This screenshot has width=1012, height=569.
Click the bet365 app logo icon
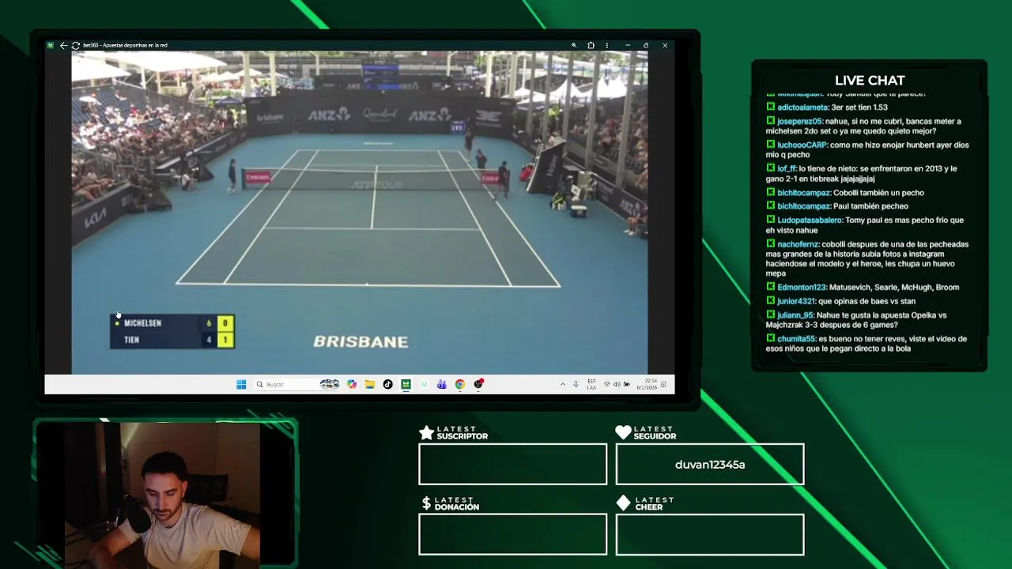pos(51,45)
